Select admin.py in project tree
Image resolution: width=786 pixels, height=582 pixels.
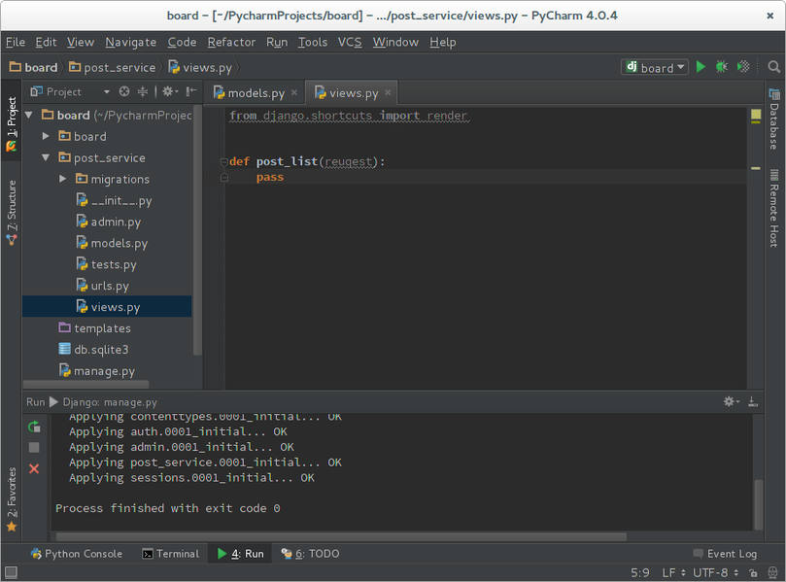(x=108, y=222)
